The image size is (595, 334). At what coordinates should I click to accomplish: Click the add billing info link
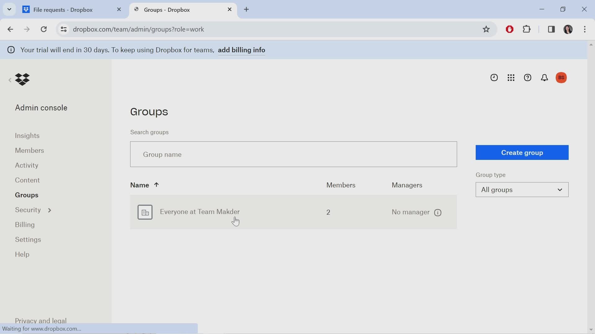[242, 50]
